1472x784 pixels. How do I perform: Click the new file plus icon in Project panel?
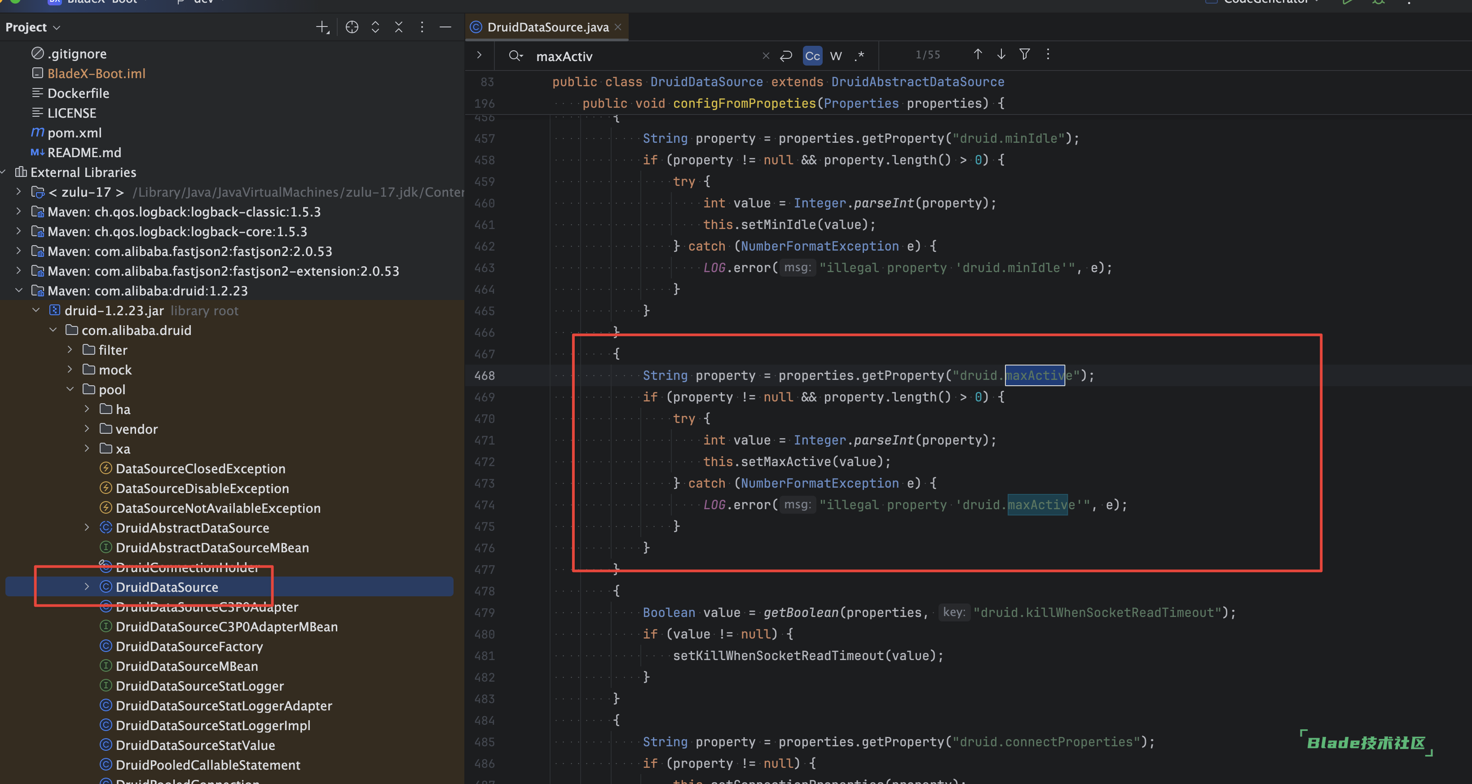coord(322,27)
